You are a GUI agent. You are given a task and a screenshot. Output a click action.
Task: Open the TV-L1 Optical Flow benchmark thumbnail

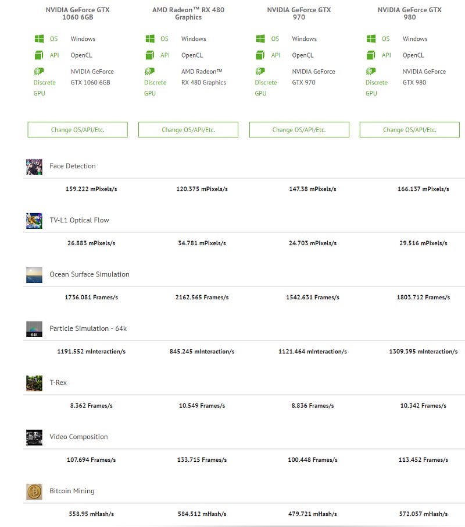[34, 221]
